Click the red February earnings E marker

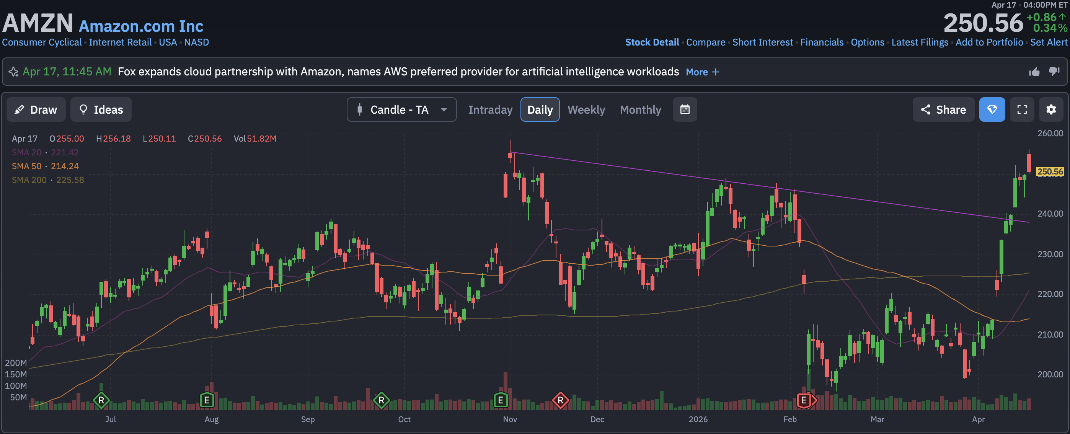(x=803, y=400)
